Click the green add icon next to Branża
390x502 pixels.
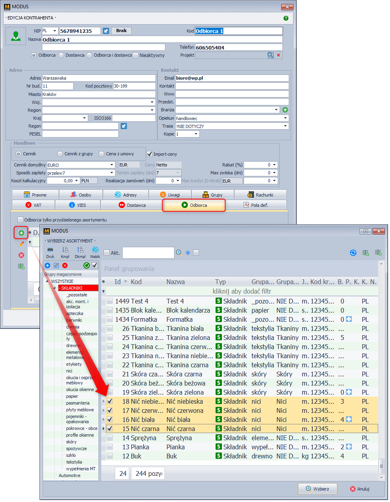coord(285,110)
